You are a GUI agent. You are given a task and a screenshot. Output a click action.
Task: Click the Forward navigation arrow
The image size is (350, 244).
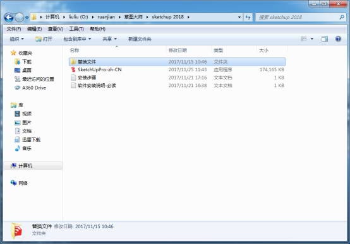(x=20, y=18)
